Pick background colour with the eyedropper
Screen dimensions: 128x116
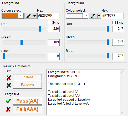coord(93,16)
